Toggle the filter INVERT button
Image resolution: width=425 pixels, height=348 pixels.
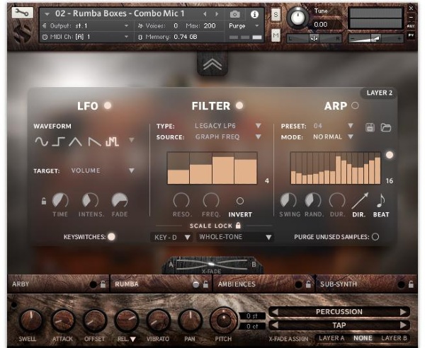click(x=240, y=201)
